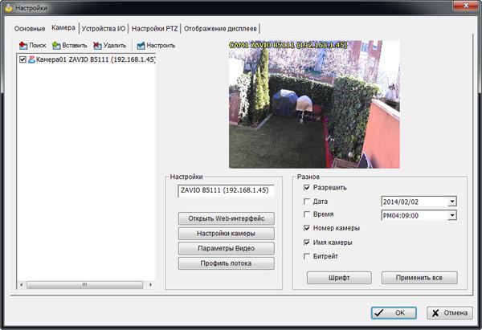Open the date 2014/02/02 dropdown
Image resolution: width=482 pixels, height=330 pixels.
(x=452, y=202)
